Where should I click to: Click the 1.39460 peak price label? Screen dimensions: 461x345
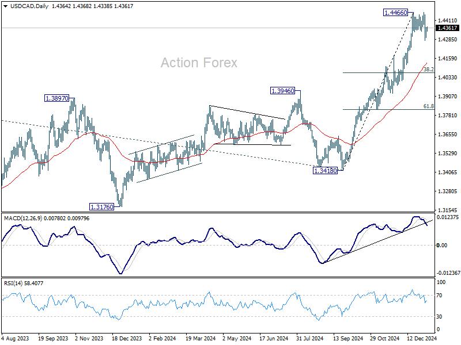[282, 91]
